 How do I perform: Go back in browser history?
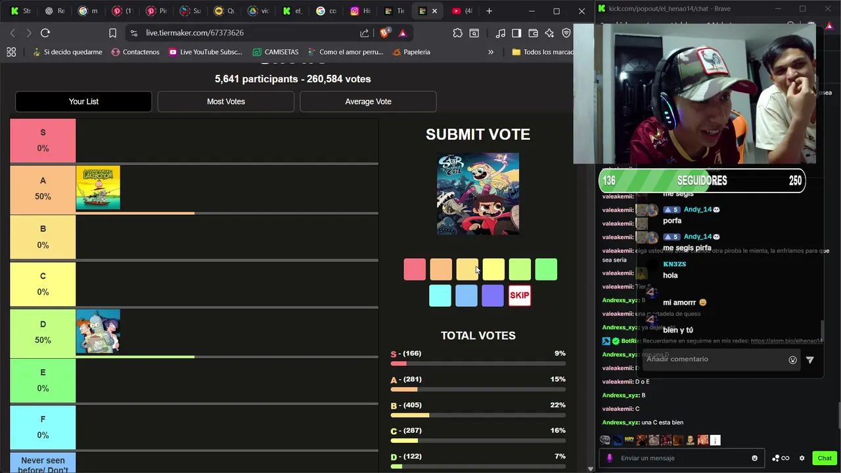(12, 33)
